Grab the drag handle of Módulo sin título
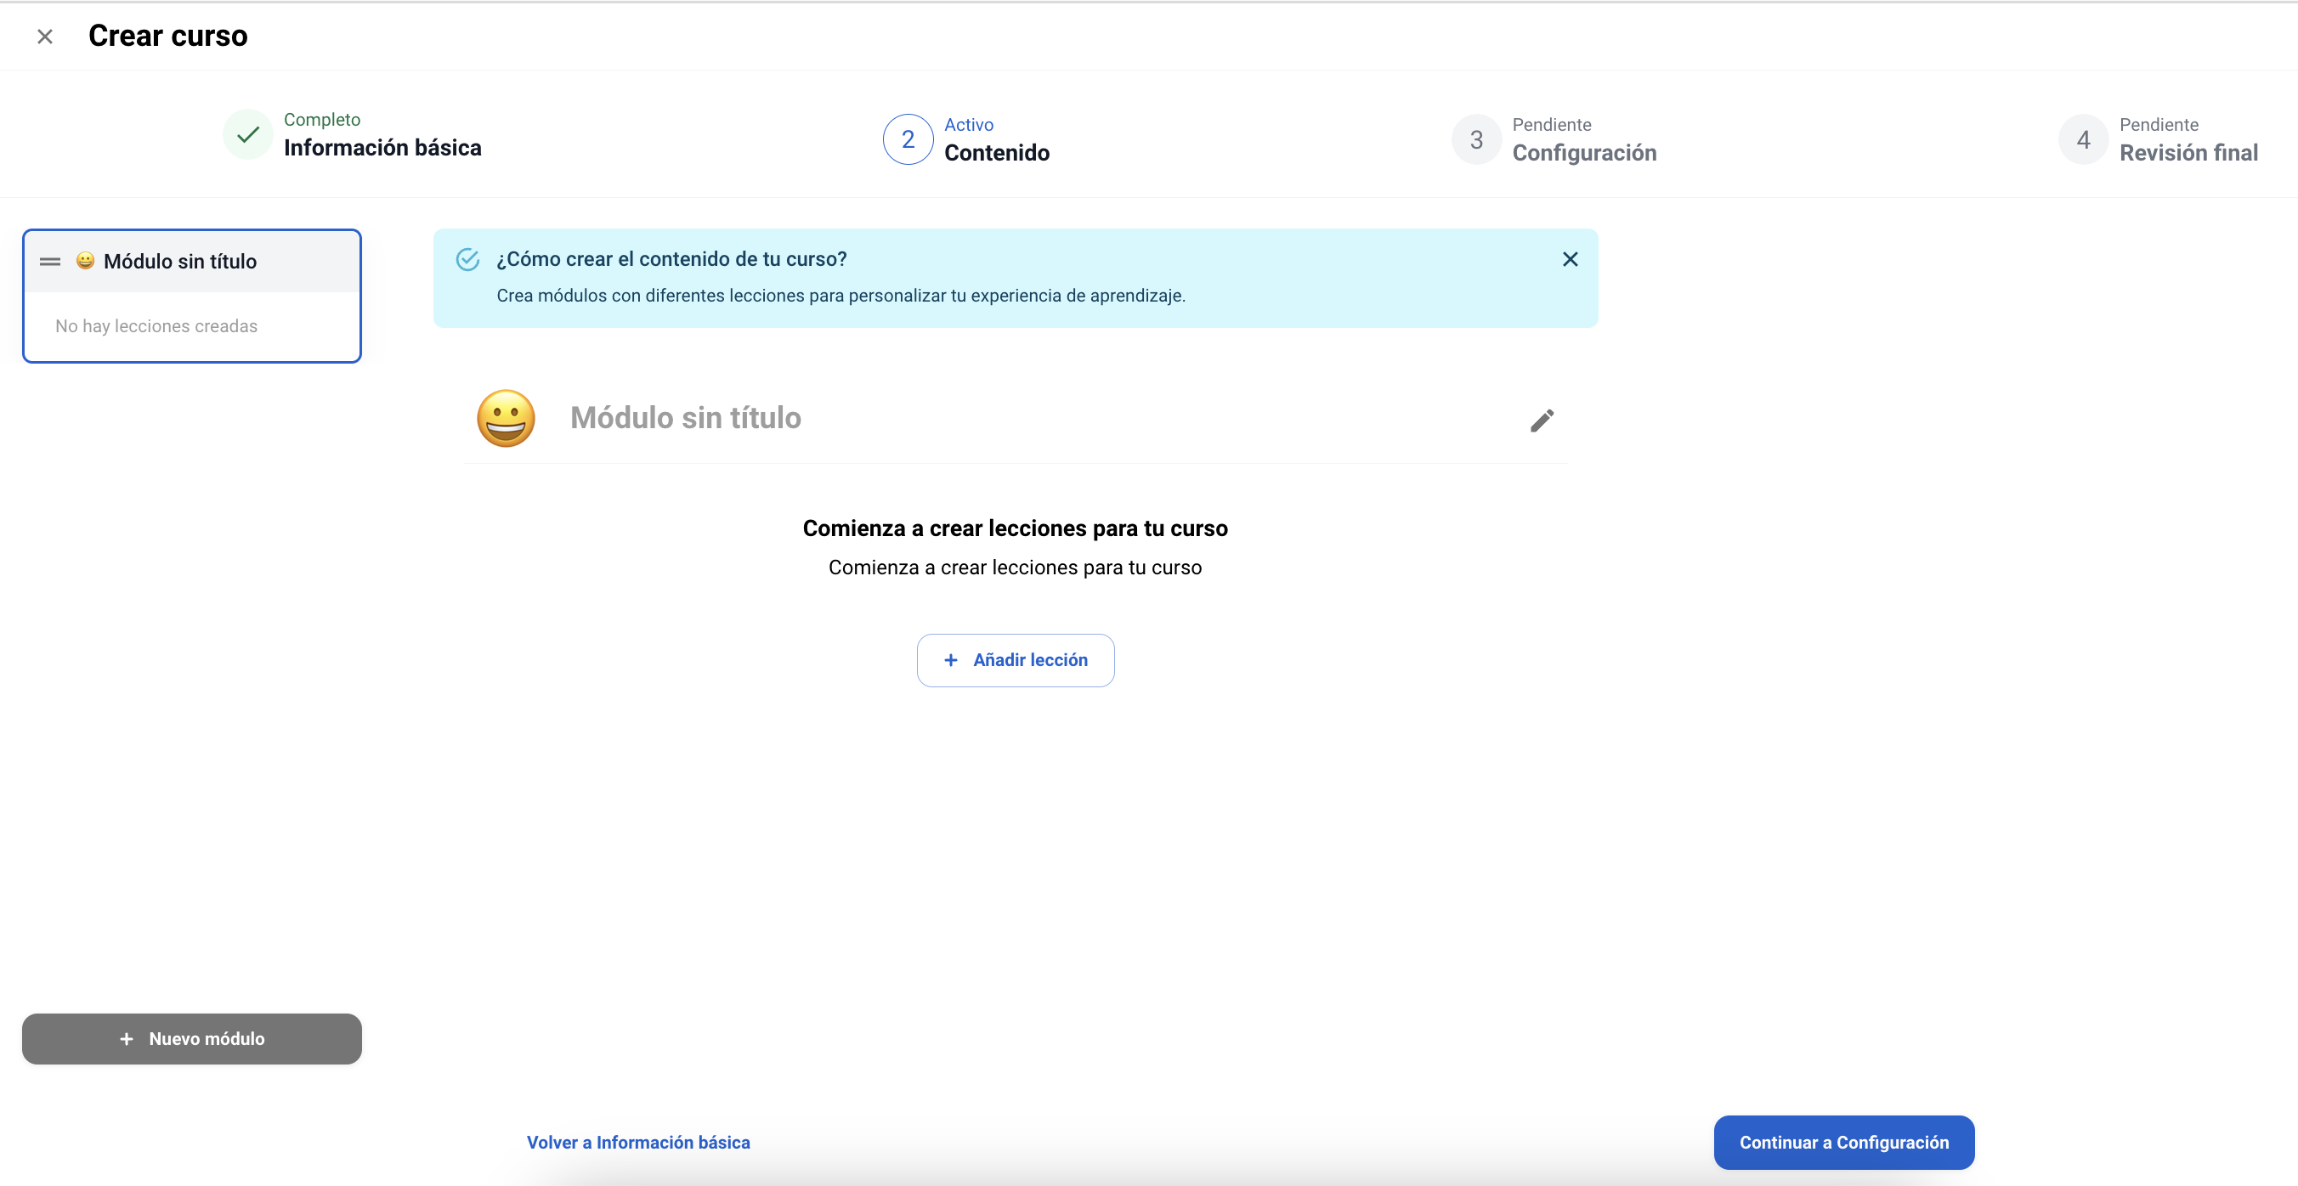This screenshot has width=2298, height=1186. pos(50,262)
